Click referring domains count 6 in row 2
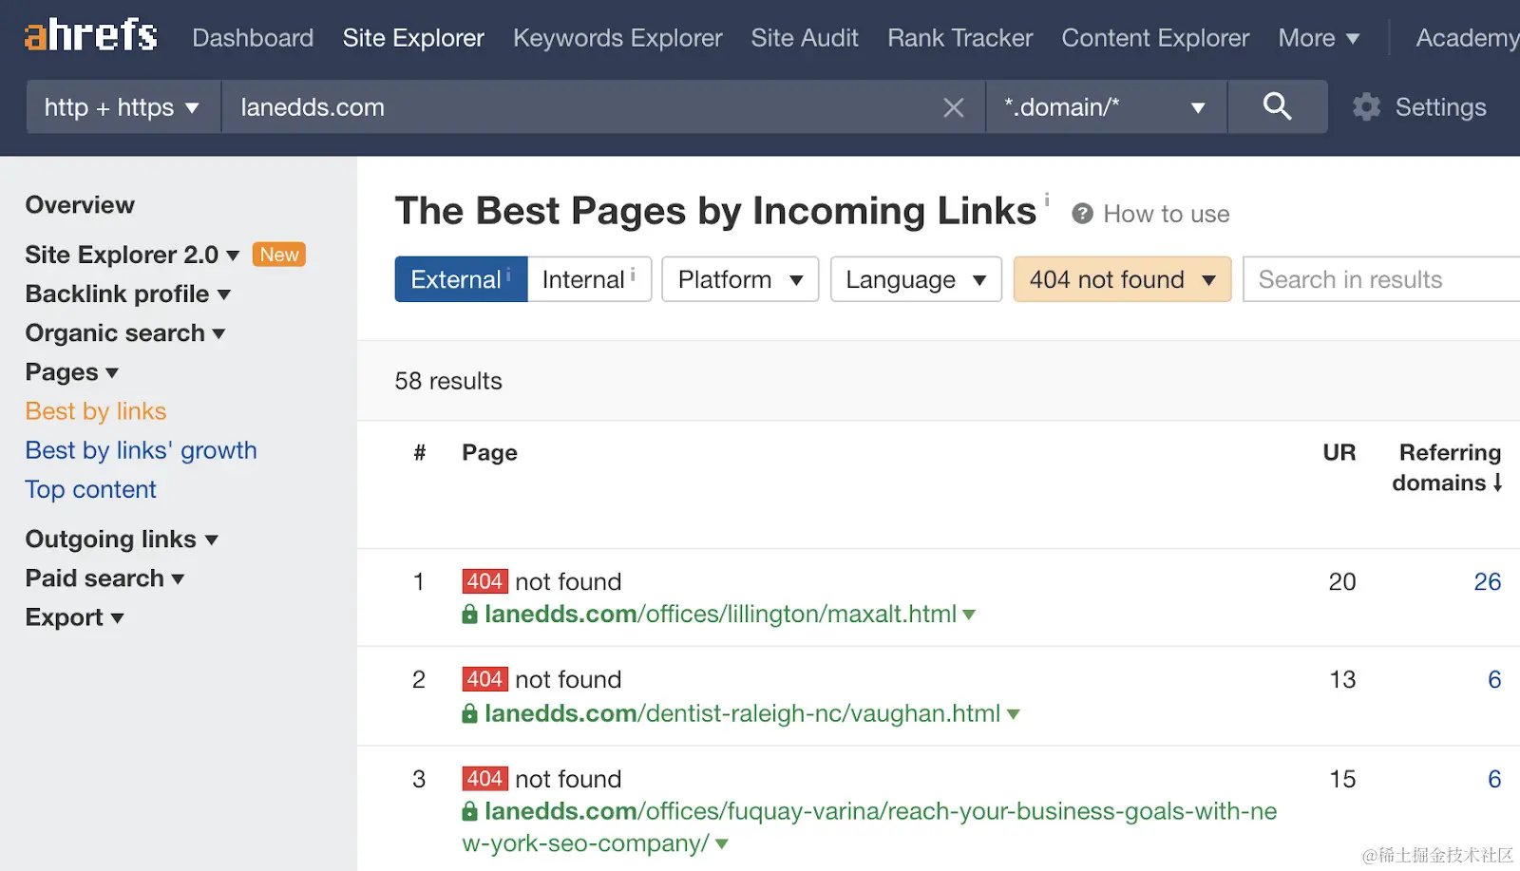 (1494, 679)
